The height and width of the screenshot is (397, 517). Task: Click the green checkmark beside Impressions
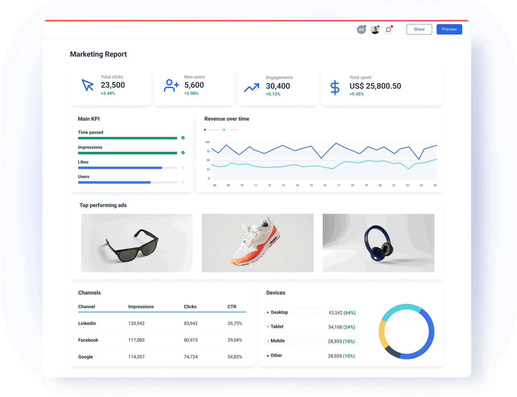tap(183, 153)
